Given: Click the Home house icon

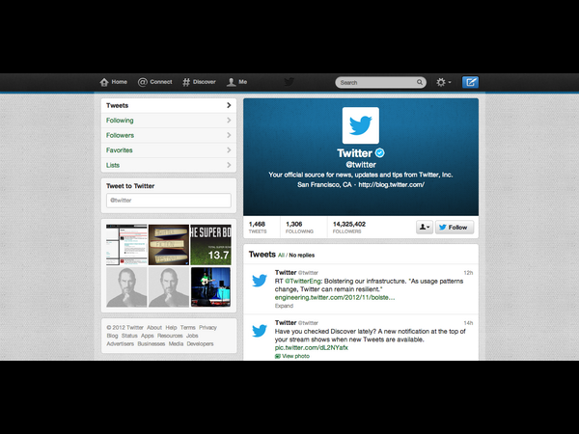Looking at the screenshot, I should point(104,82).
